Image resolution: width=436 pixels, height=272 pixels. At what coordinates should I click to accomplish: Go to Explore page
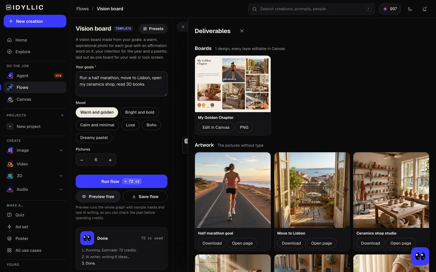35,52
